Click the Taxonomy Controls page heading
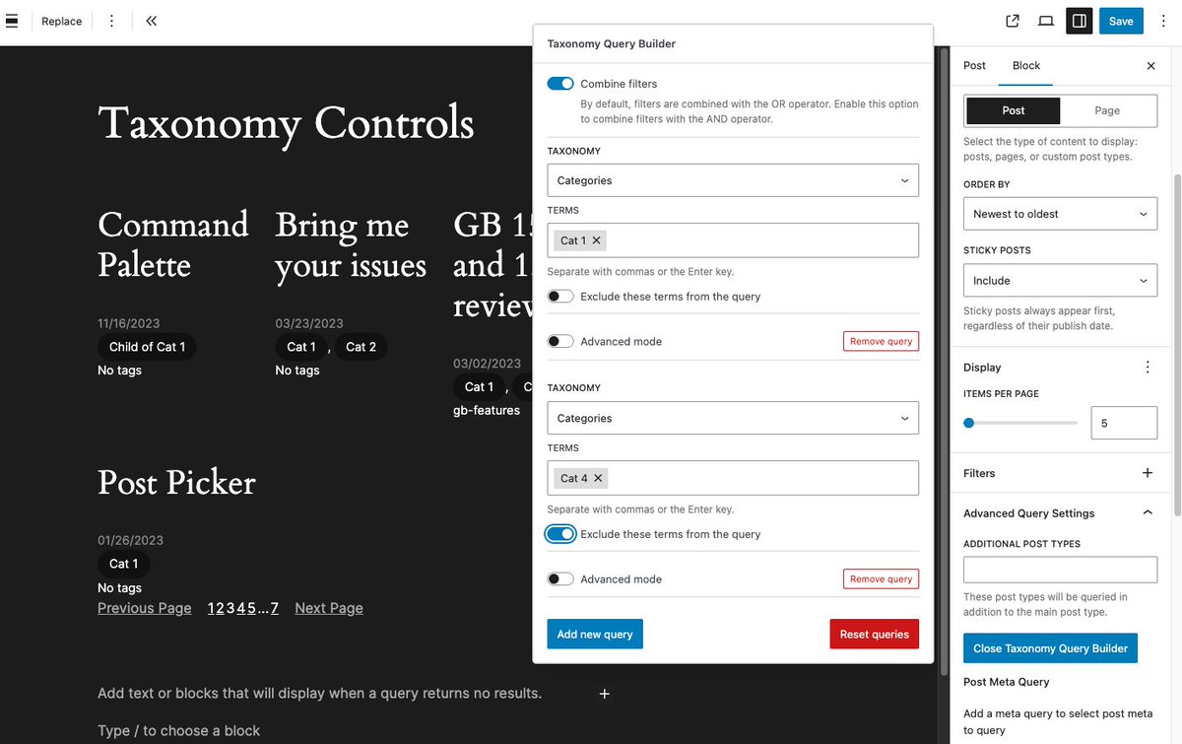 point(286,124)
